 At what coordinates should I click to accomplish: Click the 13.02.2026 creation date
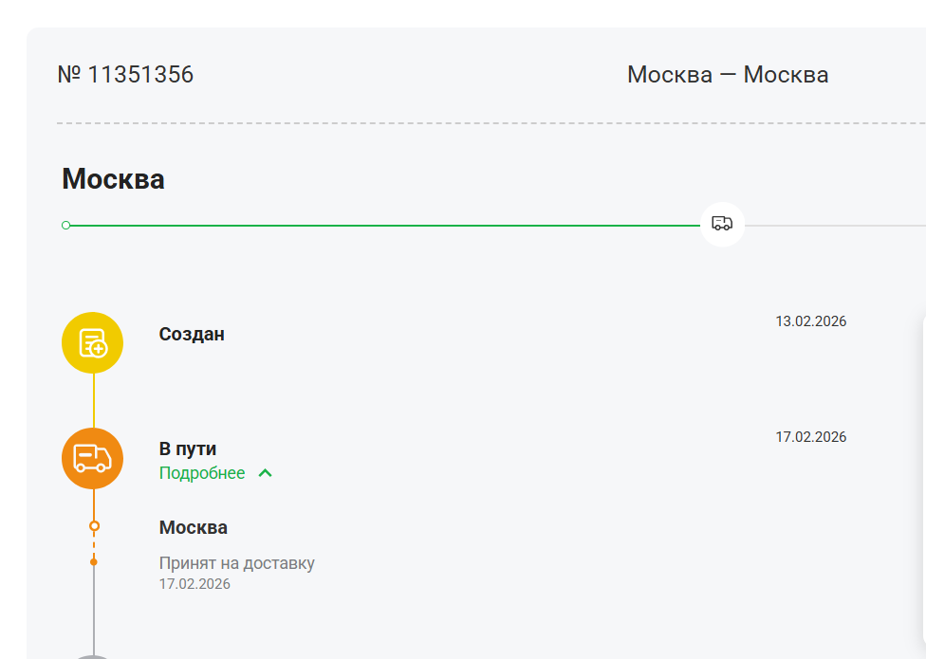[810, 321]
